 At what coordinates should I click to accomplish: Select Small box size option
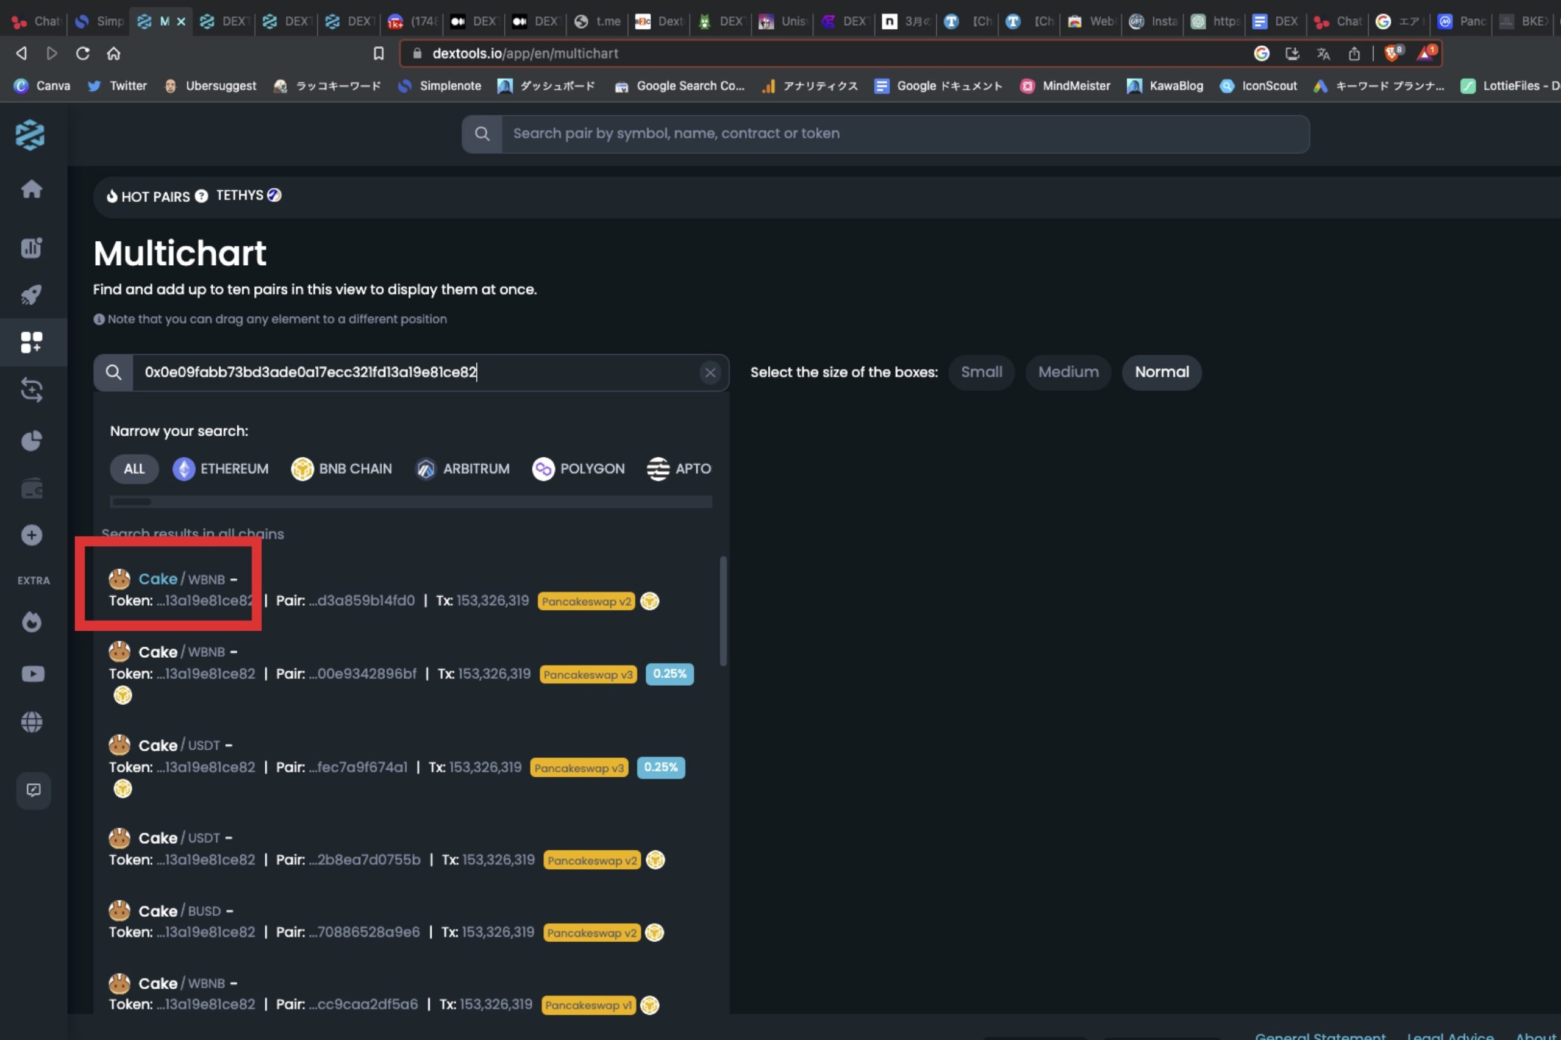(x=981, y=372)
